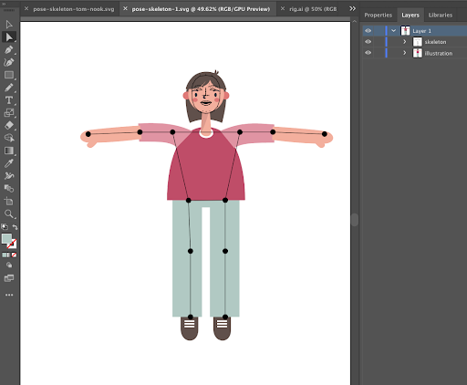The width and height of the screenshot is (467, 385).
Task: Toggle visibility of illustration layer
Action: pos(368,53)
